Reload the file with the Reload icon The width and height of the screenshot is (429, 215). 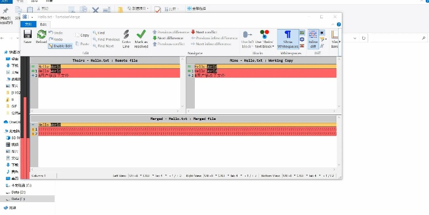41,38
